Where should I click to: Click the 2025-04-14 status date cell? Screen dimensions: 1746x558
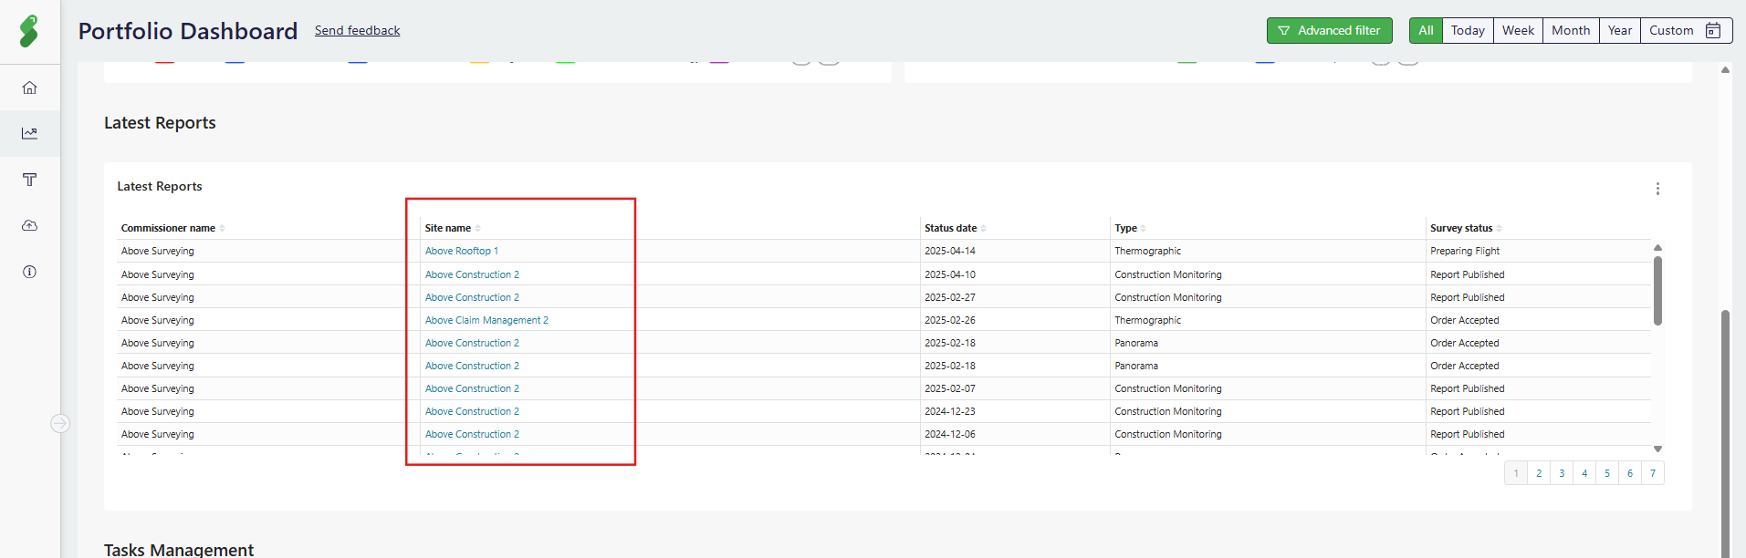[x=950, y=251]
